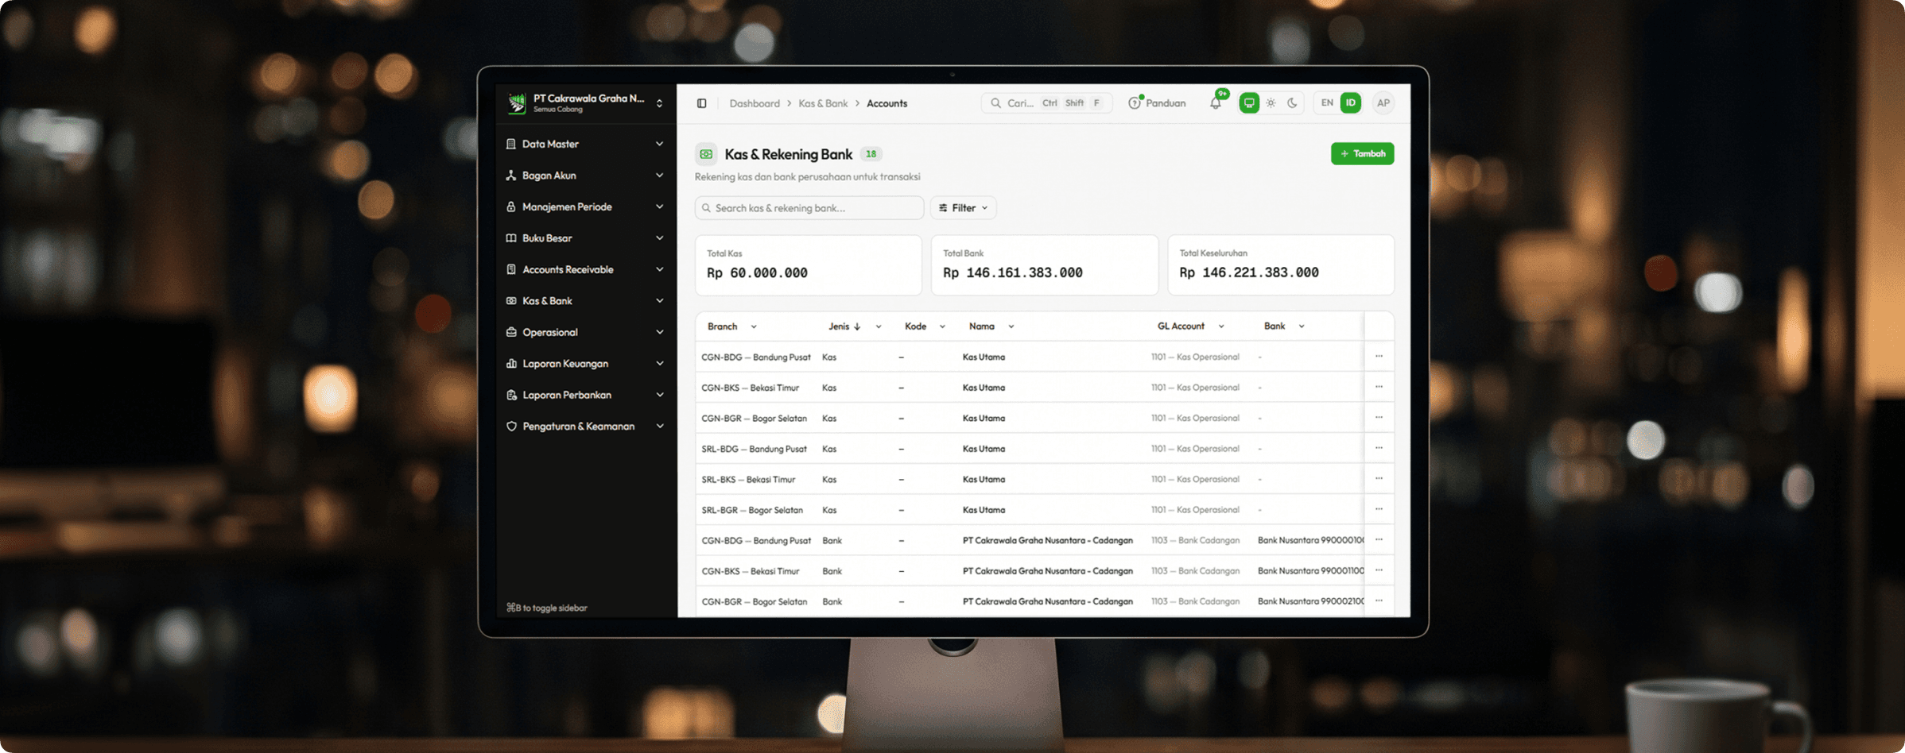Expand Accounts Receivable using its chevron
Image resolution: width=1905 pixels, height=753 pixels.
(659, 269)
